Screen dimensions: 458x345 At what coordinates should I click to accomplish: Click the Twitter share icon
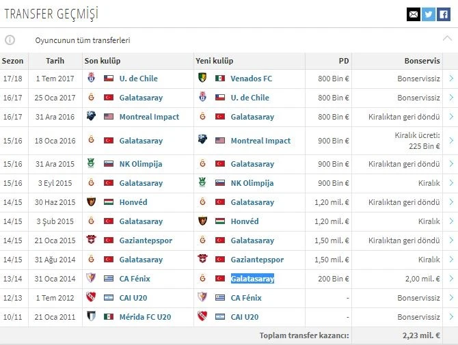pyautogui.click(x=429, y=14)
